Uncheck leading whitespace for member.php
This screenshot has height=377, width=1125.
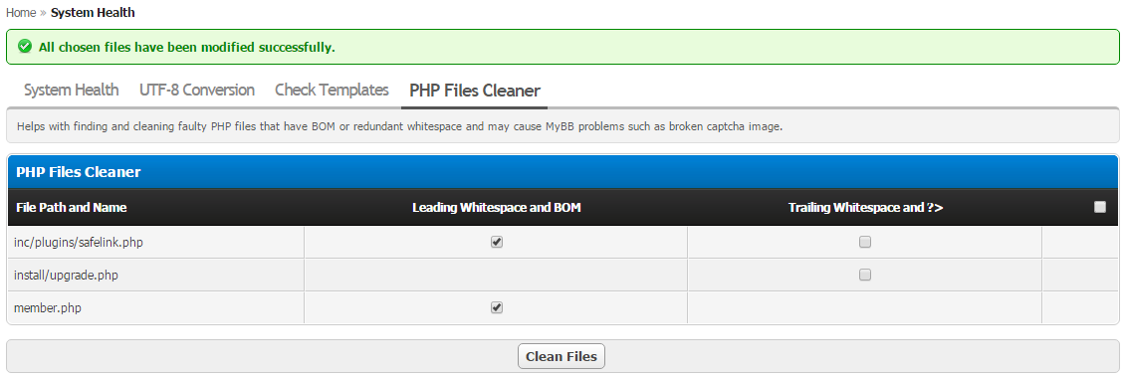(497, 307)
